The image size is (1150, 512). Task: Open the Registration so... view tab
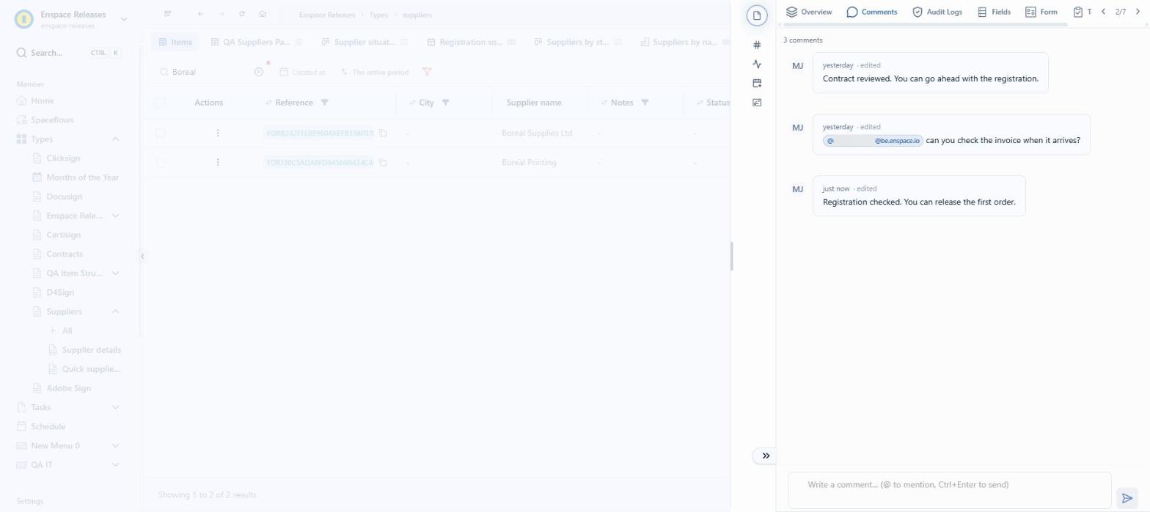472,42
